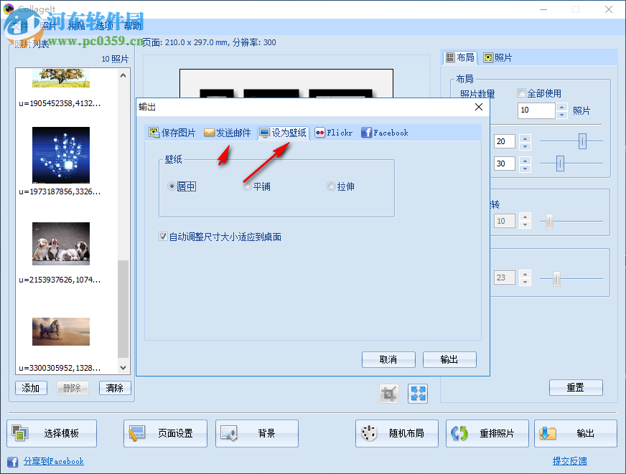Enable the 全部使用 checkbox
Image resolution: width=626 pixels, height=474 pixels.
coord(522,92)
